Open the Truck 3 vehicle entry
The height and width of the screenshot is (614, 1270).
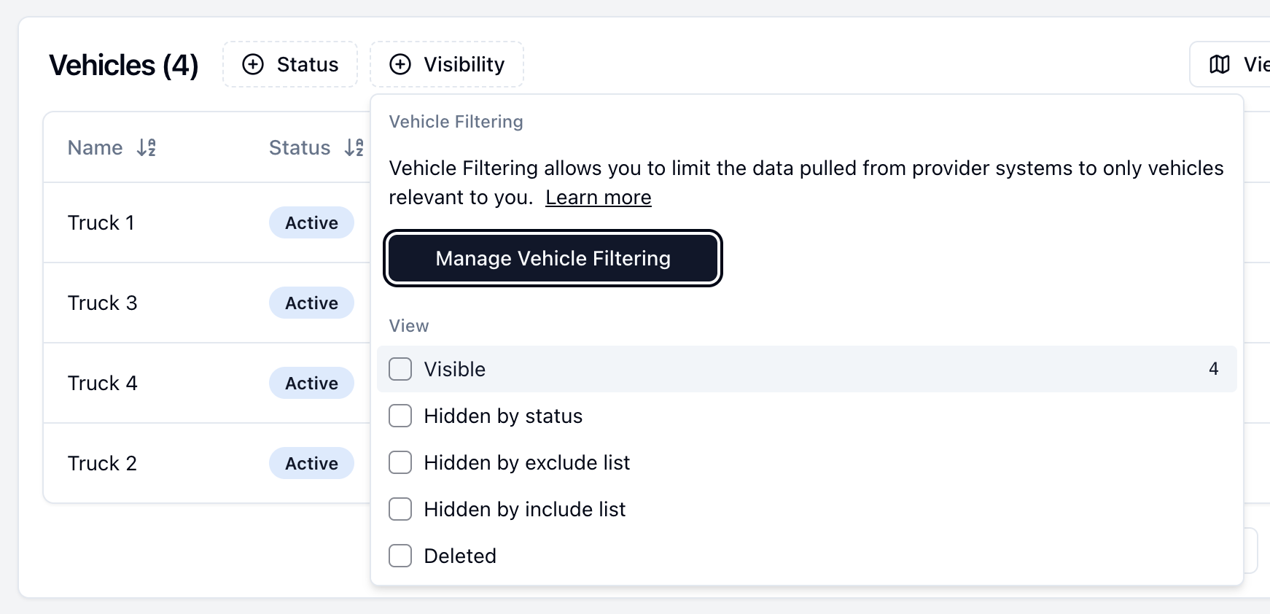(x=103, y=303)
